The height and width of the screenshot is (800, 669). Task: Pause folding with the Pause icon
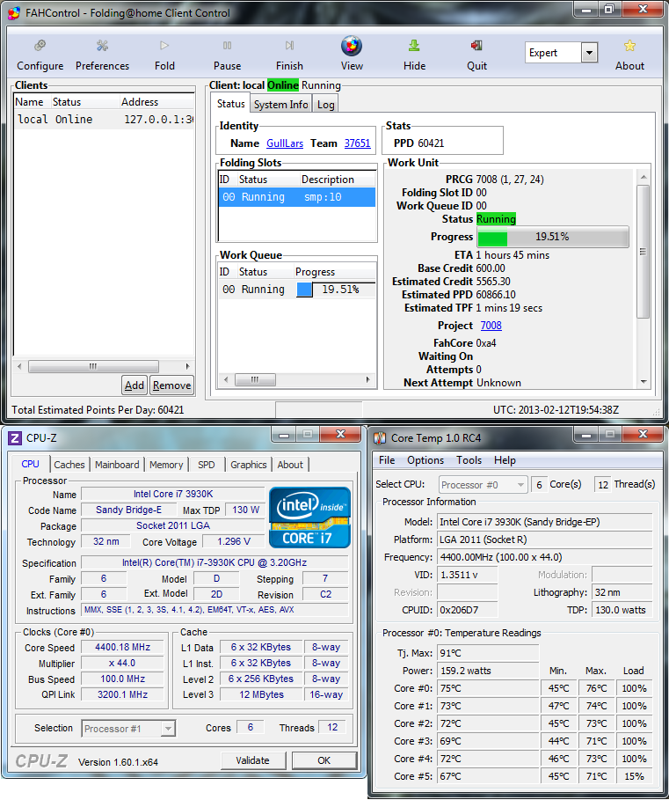(227, 46)
